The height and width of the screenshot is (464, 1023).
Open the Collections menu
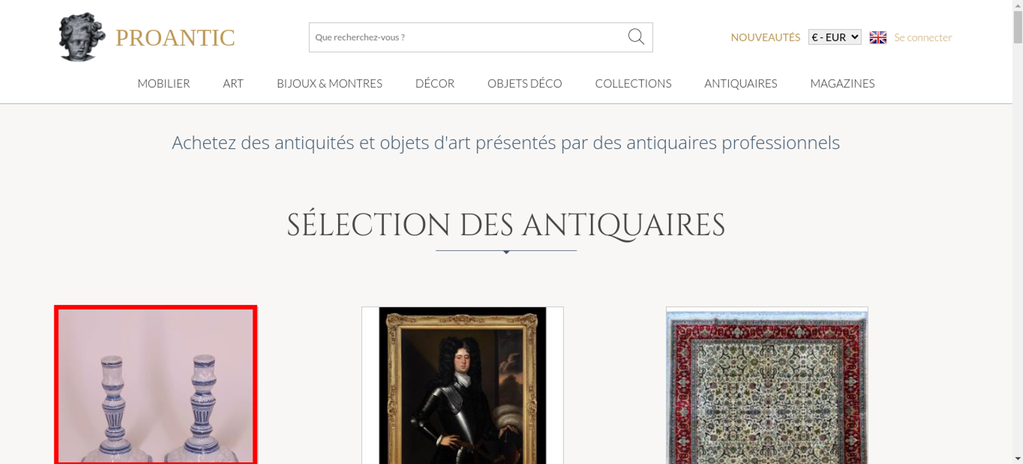pyautogui.click(x=633, y=83)
